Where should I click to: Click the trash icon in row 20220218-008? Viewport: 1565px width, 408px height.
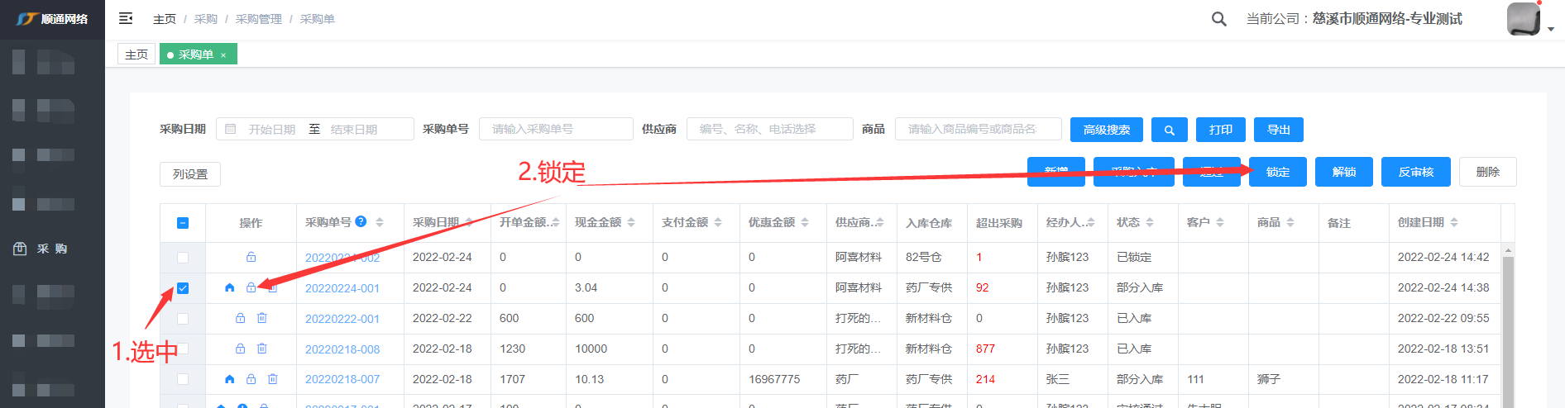(261, 349)
